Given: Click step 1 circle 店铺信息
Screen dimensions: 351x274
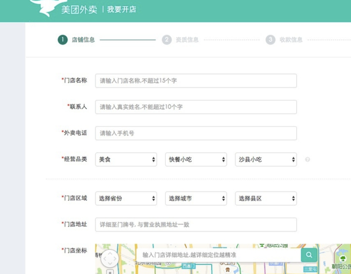Looking at the screenshot, I should (x=62, y=40).
